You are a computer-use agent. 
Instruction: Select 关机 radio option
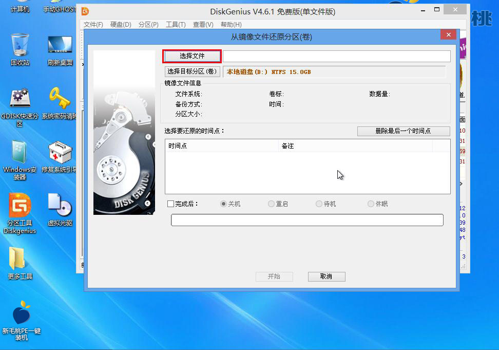coord(223,204)
